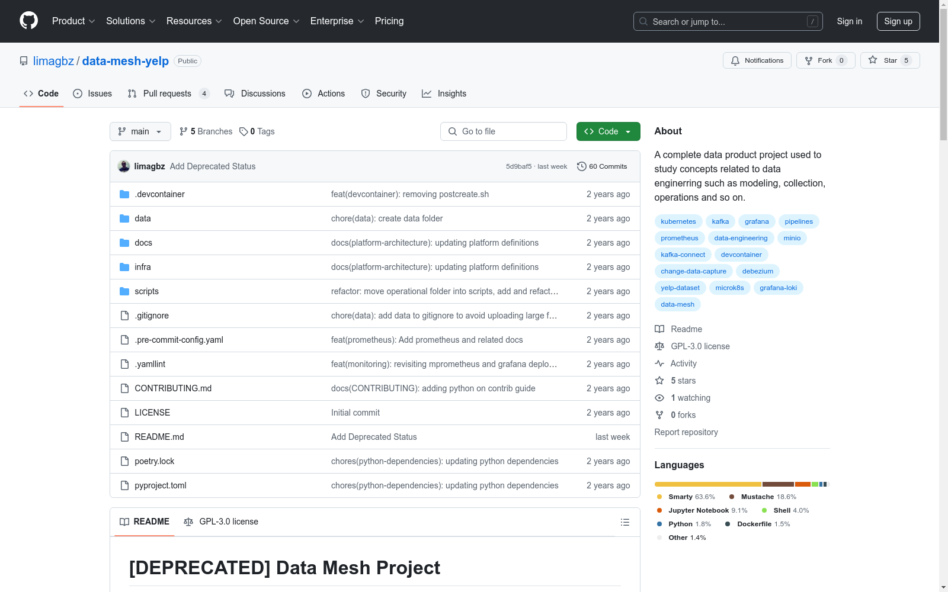Click the pulse icon next to Activity
The height and width of the screenshot is (592, 948).
click(x=659, y=363)
